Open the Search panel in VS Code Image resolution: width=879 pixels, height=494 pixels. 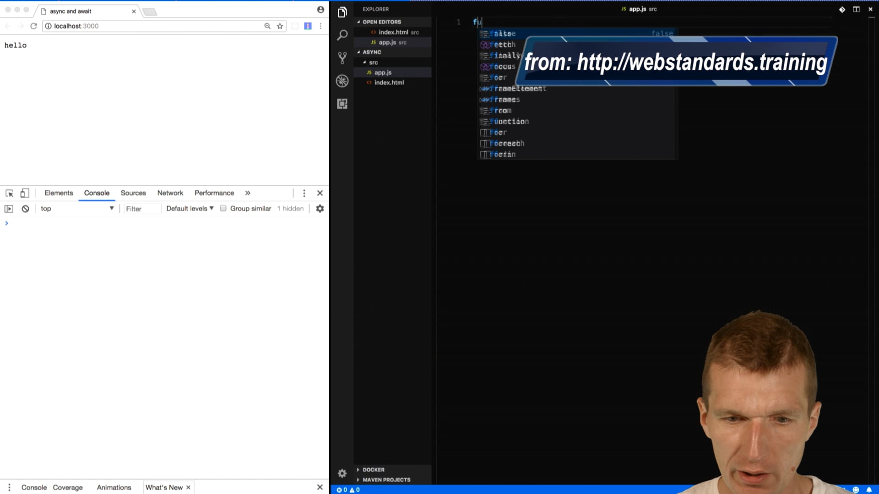click(x=342, y=35)
